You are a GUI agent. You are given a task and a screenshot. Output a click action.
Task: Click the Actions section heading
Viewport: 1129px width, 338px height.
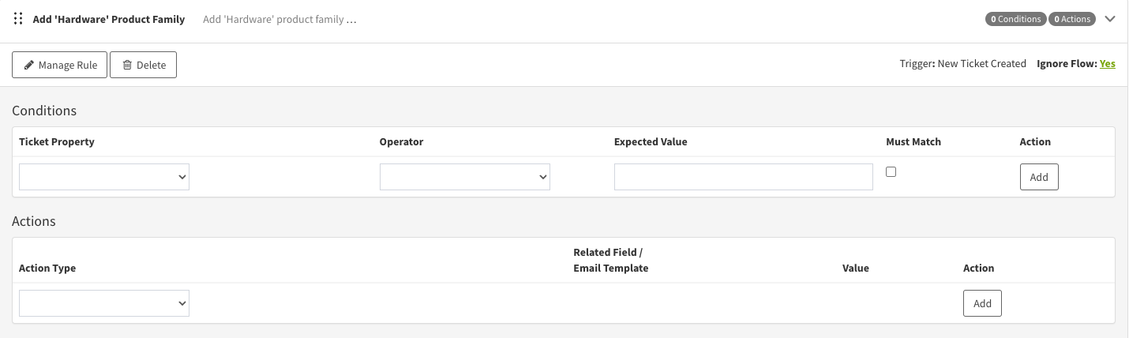click(x=34, y=221)
